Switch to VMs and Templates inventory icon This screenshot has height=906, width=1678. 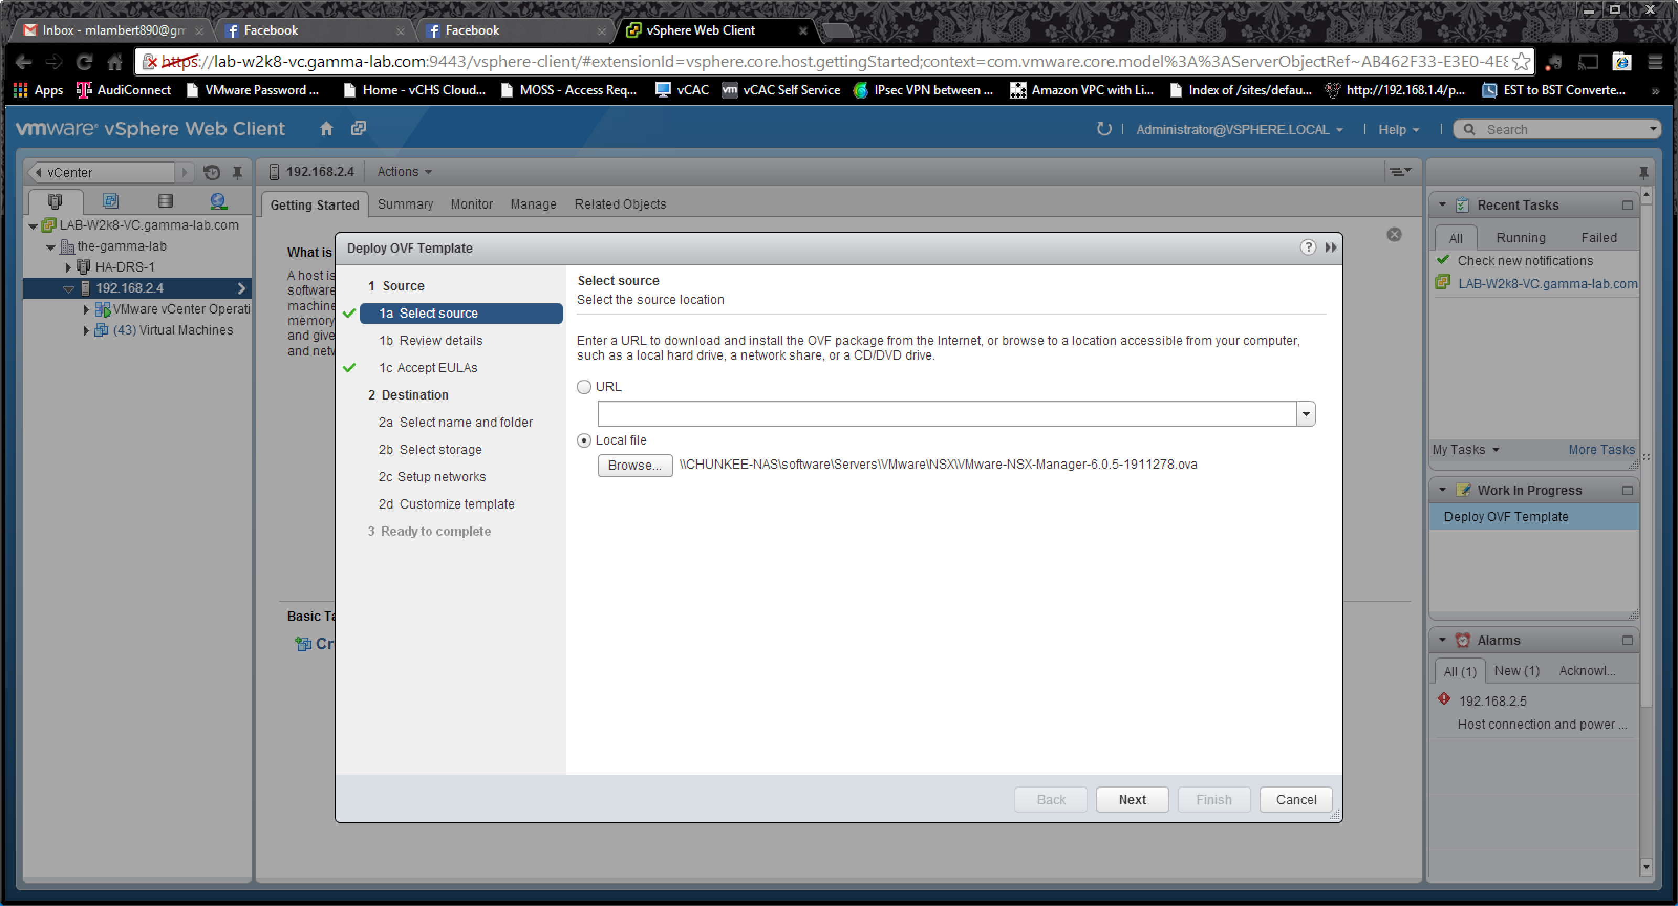110,201
